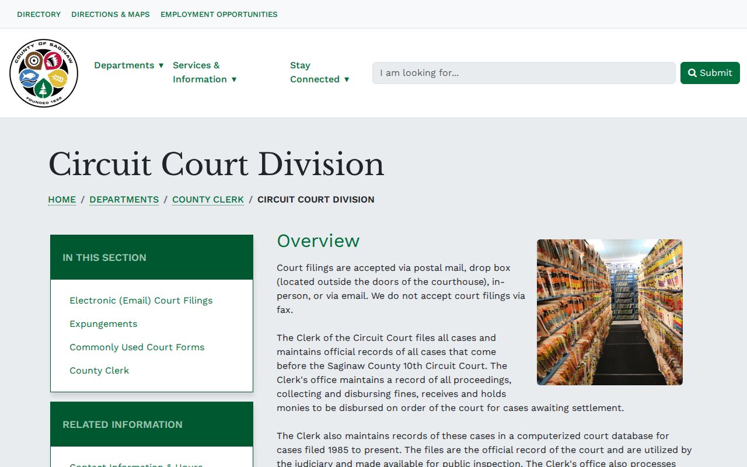Screen dimensions: 747x467
Task: Open the Expungements section link
Action: [103, 324]
